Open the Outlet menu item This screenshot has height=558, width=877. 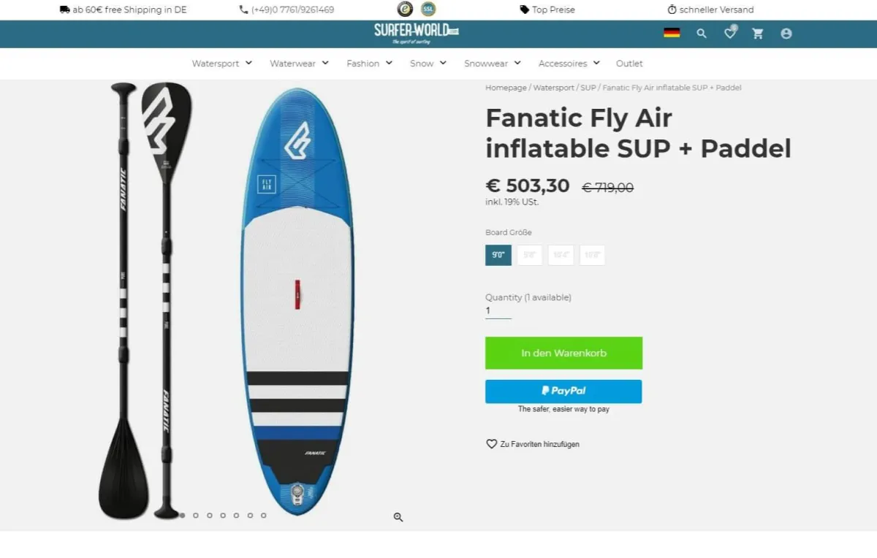click(x=629, y=64)
